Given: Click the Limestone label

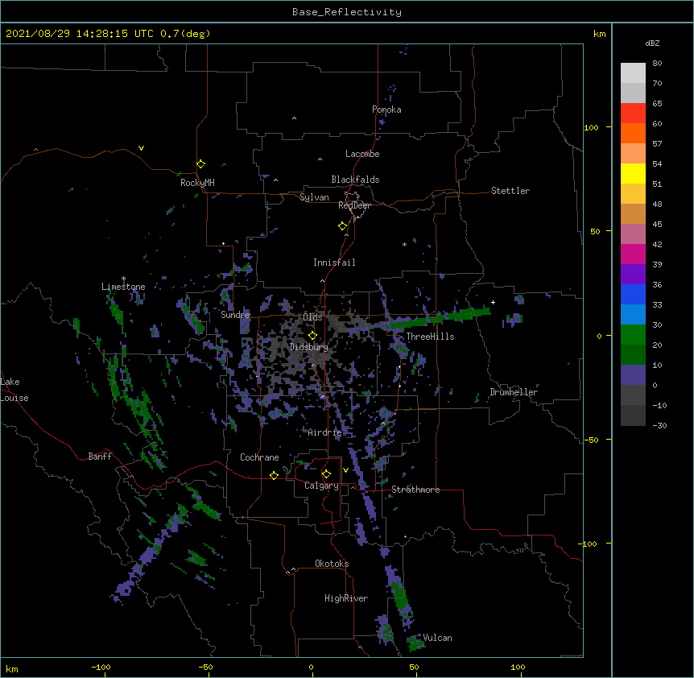Looking at the screenshot, I should (x=123, y=287).
